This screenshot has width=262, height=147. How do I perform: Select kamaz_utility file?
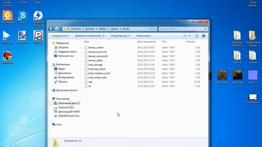pyautogui.click(x=95, y=60)
